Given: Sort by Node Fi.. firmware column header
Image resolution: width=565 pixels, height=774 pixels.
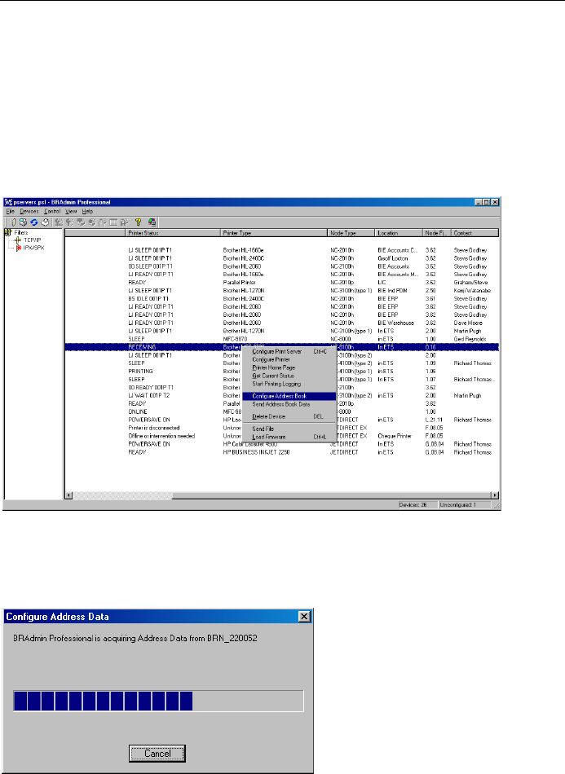Looking at the screenshot, I should 437,233.
